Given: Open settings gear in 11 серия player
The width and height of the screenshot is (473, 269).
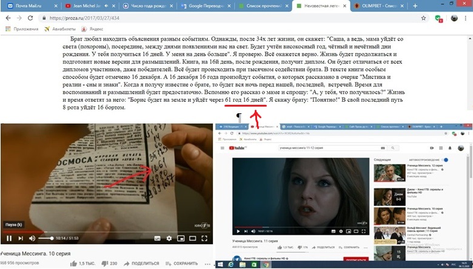Looking at the screenshot, I should [341, 231].
